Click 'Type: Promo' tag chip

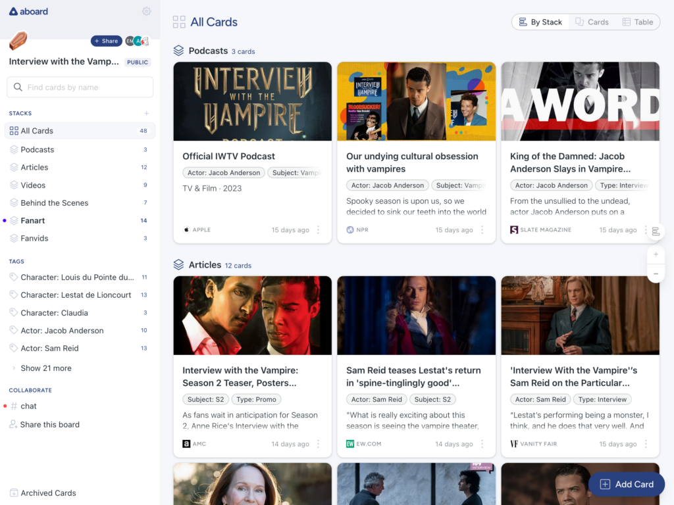pyautogui.click(x=256, y=399)
